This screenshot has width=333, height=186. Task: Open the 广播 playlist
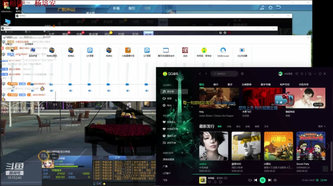(165, 166)
